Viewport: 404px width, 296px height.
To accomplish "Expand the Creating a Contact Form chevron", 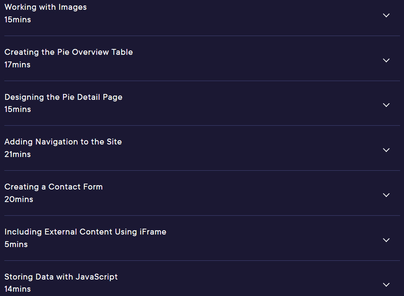I will [x=386, y=195].
